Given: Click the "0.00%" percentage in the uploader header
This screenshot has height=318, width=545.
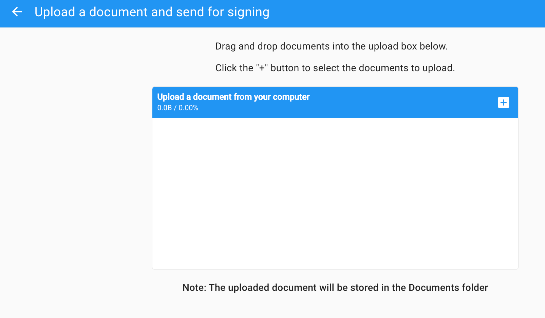Looking at the screenshot, I should 188,108.
